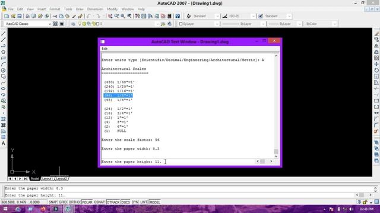Viewport: 380px width, 213px height.
Task: Click the Save icon
Action: pyautogui.click(x=20, y=16)
